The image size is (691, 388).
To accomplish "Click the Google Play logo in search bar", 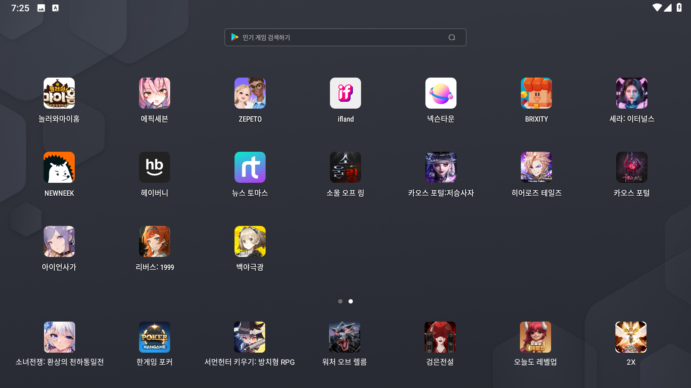I will click(x=235, y=38).
